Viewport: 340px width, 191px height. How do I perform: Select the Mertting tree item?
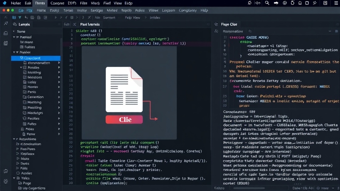(x=34, y=102)
